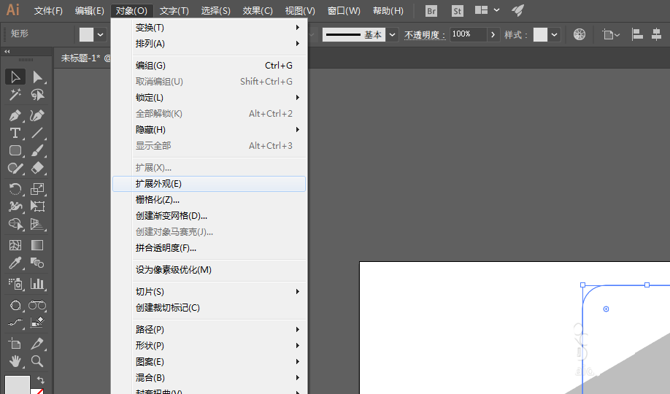This screenshot has height=394, width=670.
Task: Select the Pen tool
Action: point(15,115)
